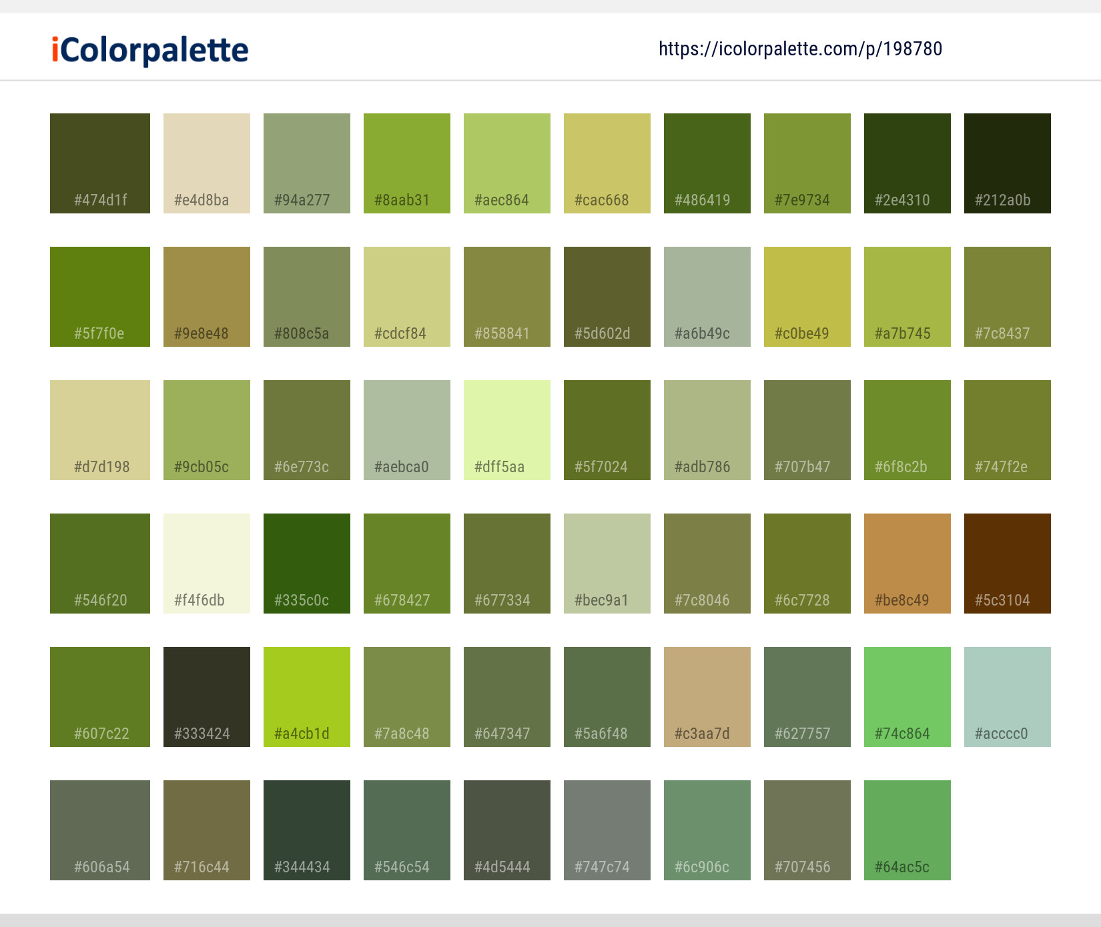
Task: Click the #808c5a swatch
Action: coord(307,297)
